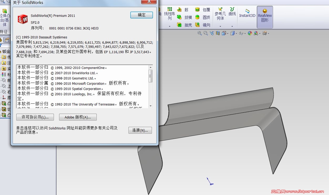Screen dimensions: 329x195
Task: Click the Adobe 版权(A)... button
Action: 78,117
